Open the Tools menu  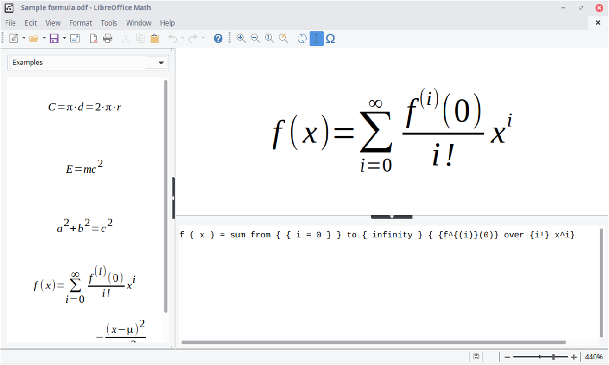[x=108, y=22]
